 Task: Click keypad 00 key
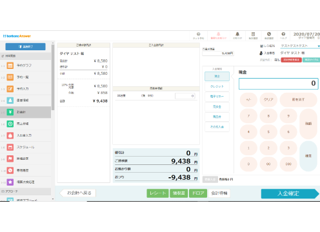[268, 164]
